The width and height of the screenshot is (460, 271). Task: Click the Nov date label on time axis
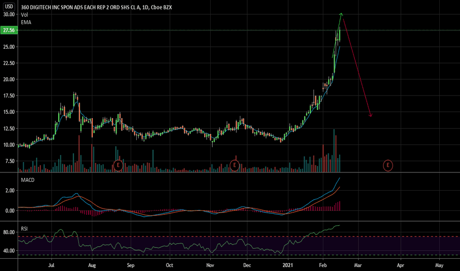pos(210,266)
